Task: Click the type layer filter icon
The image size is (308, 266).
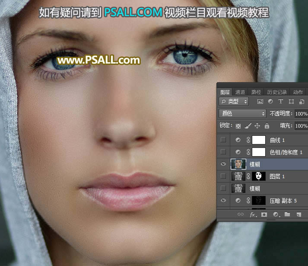Action: click(x=281, y=102)
